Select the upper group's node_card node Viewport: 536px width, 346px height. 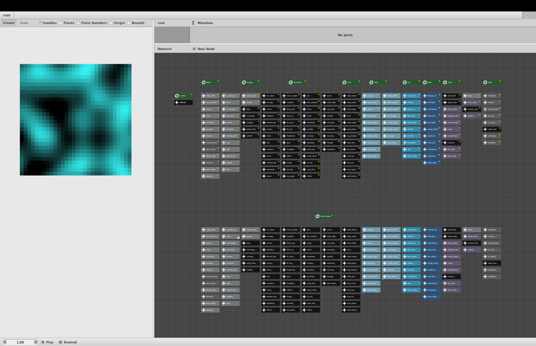coord(492,129)
